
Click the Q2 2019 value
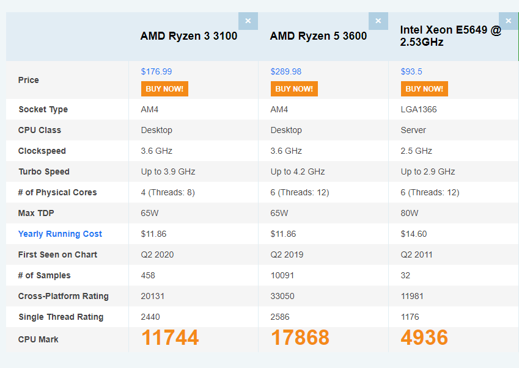[287, 254]
